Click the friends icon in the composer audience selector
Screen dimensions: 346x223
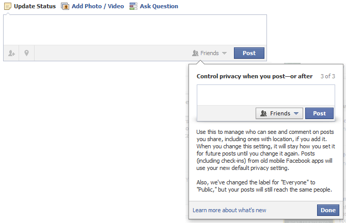pos(195,53)
